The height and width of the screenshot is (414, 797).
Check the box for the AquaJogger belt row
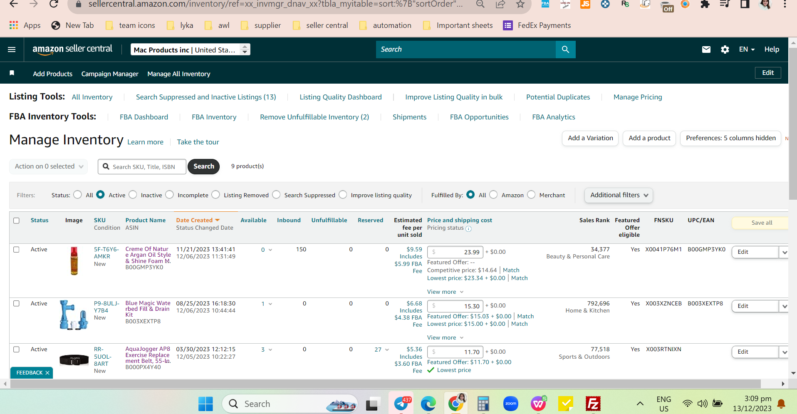(16, 350)
